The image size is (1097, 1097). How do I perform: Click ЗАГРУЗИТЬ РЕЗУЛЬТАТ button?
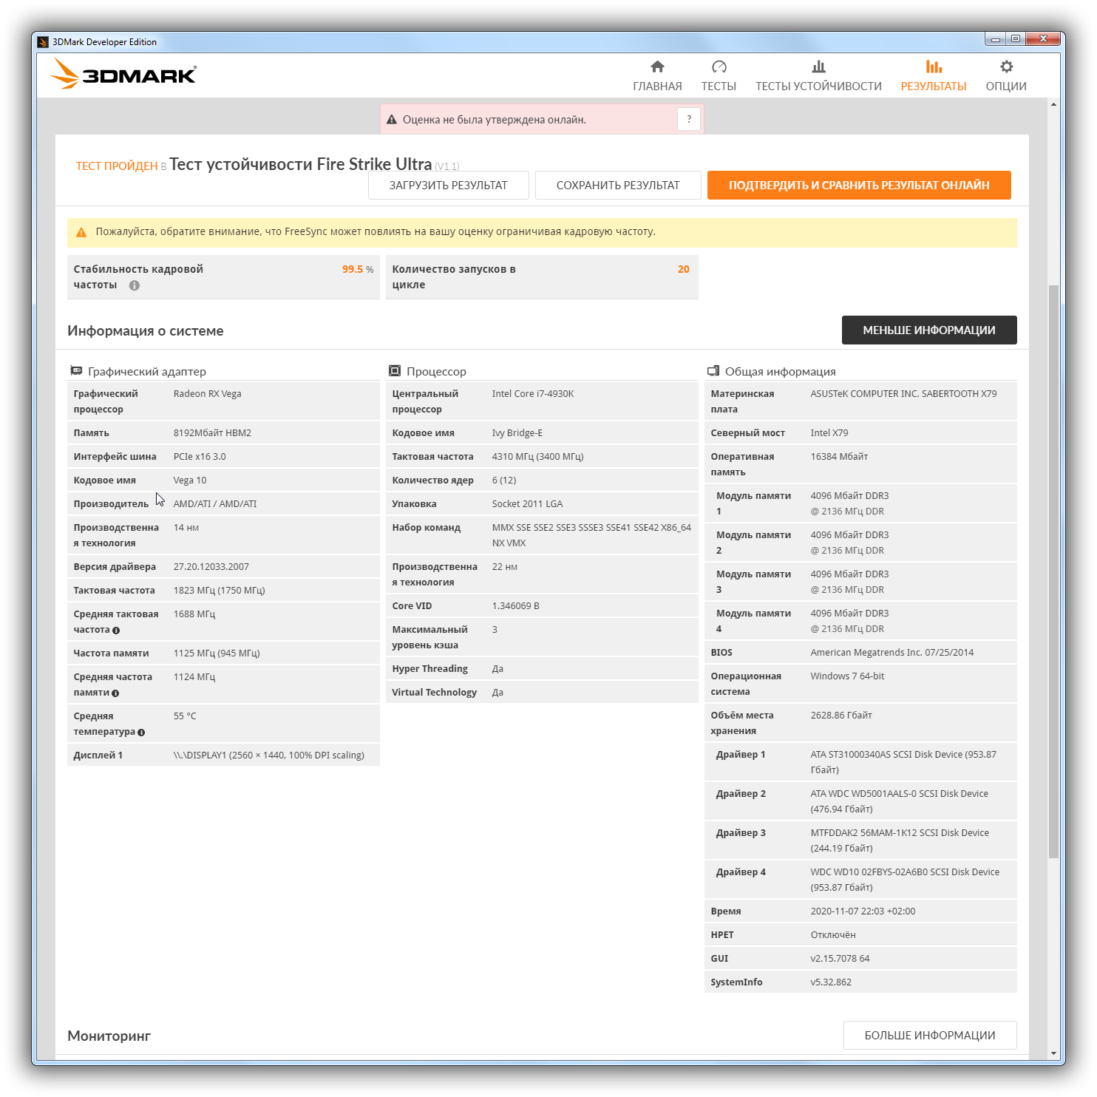[449, 186]
